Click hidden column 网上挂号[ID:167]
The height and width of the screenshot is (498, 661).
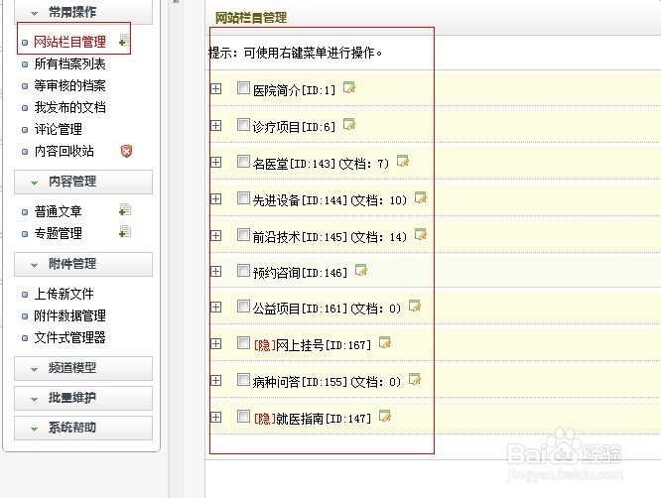313,345
